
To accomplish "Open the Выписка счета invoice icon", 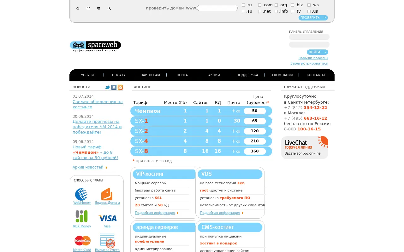I will (x=107, y=241).
